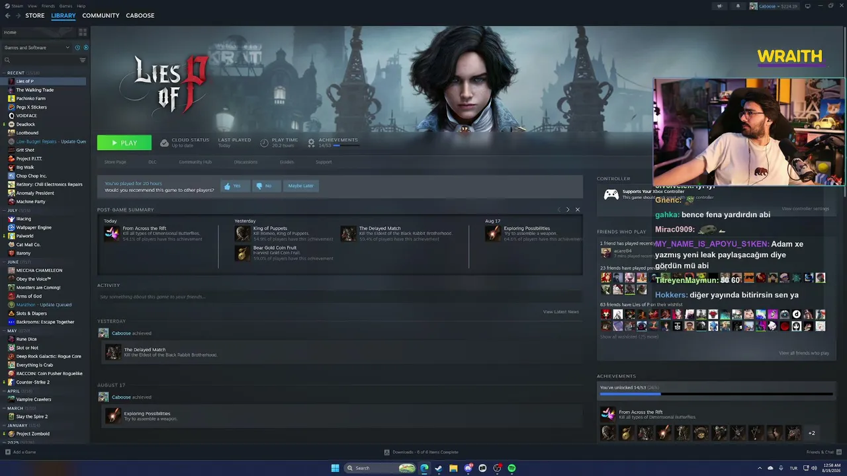This screenshot has height=476, width=847.
Task: Click the header achievements progress bar
Action: (346, 145)
